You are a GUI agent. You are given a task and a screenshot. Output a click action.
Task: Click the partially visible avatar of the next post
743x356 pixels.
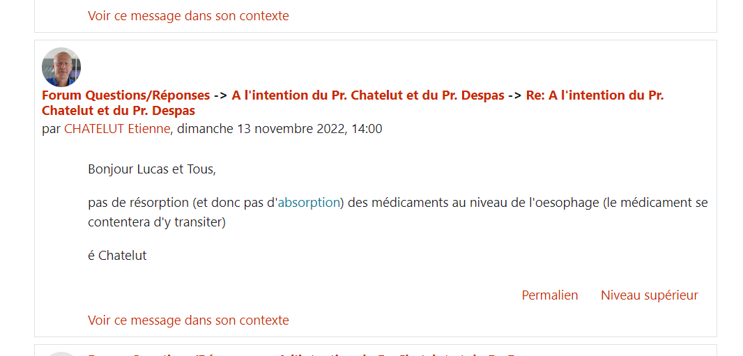[x=61, y=354]
